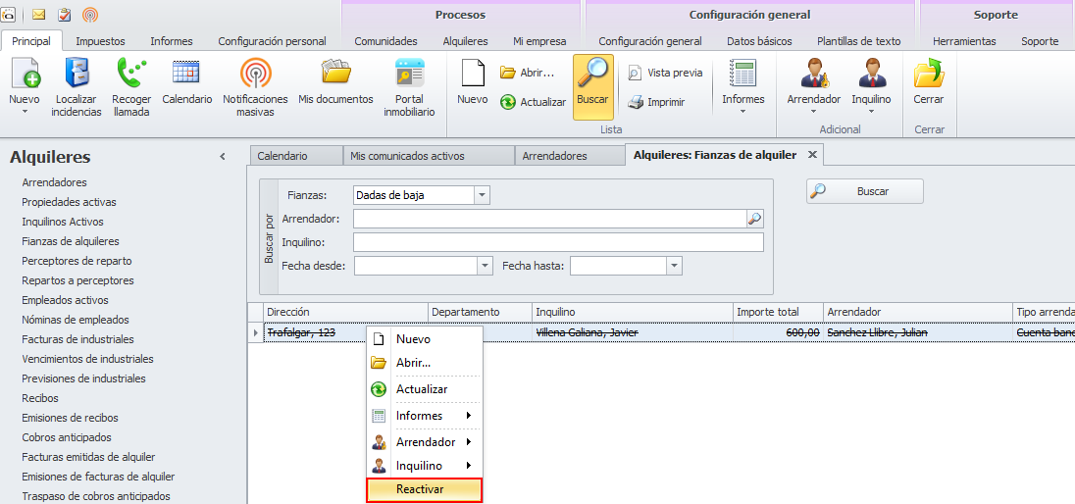Click the Cerrar folder icon

[x=928, y=75]
